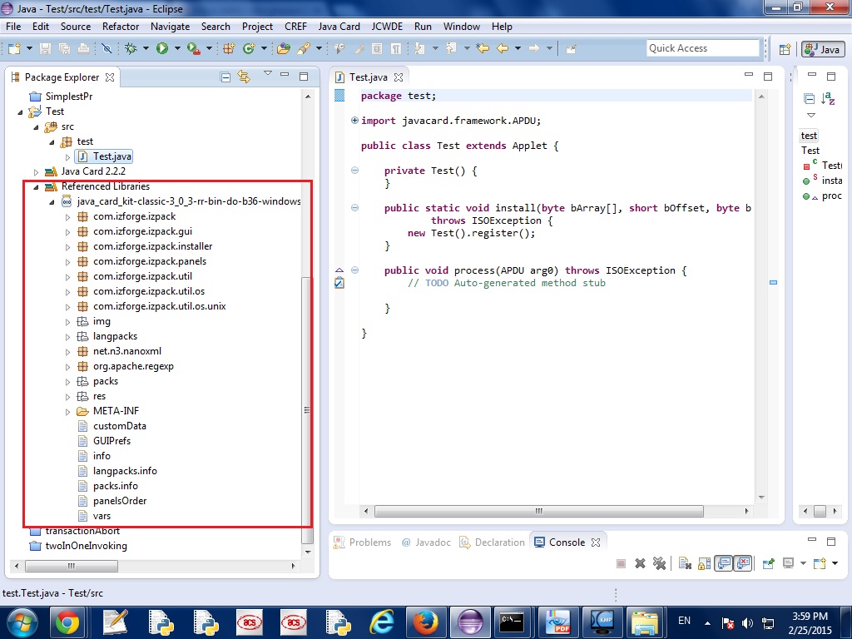The image size is (852, 639).
Task: Open the Refactor menu
Action: point(121,26)
